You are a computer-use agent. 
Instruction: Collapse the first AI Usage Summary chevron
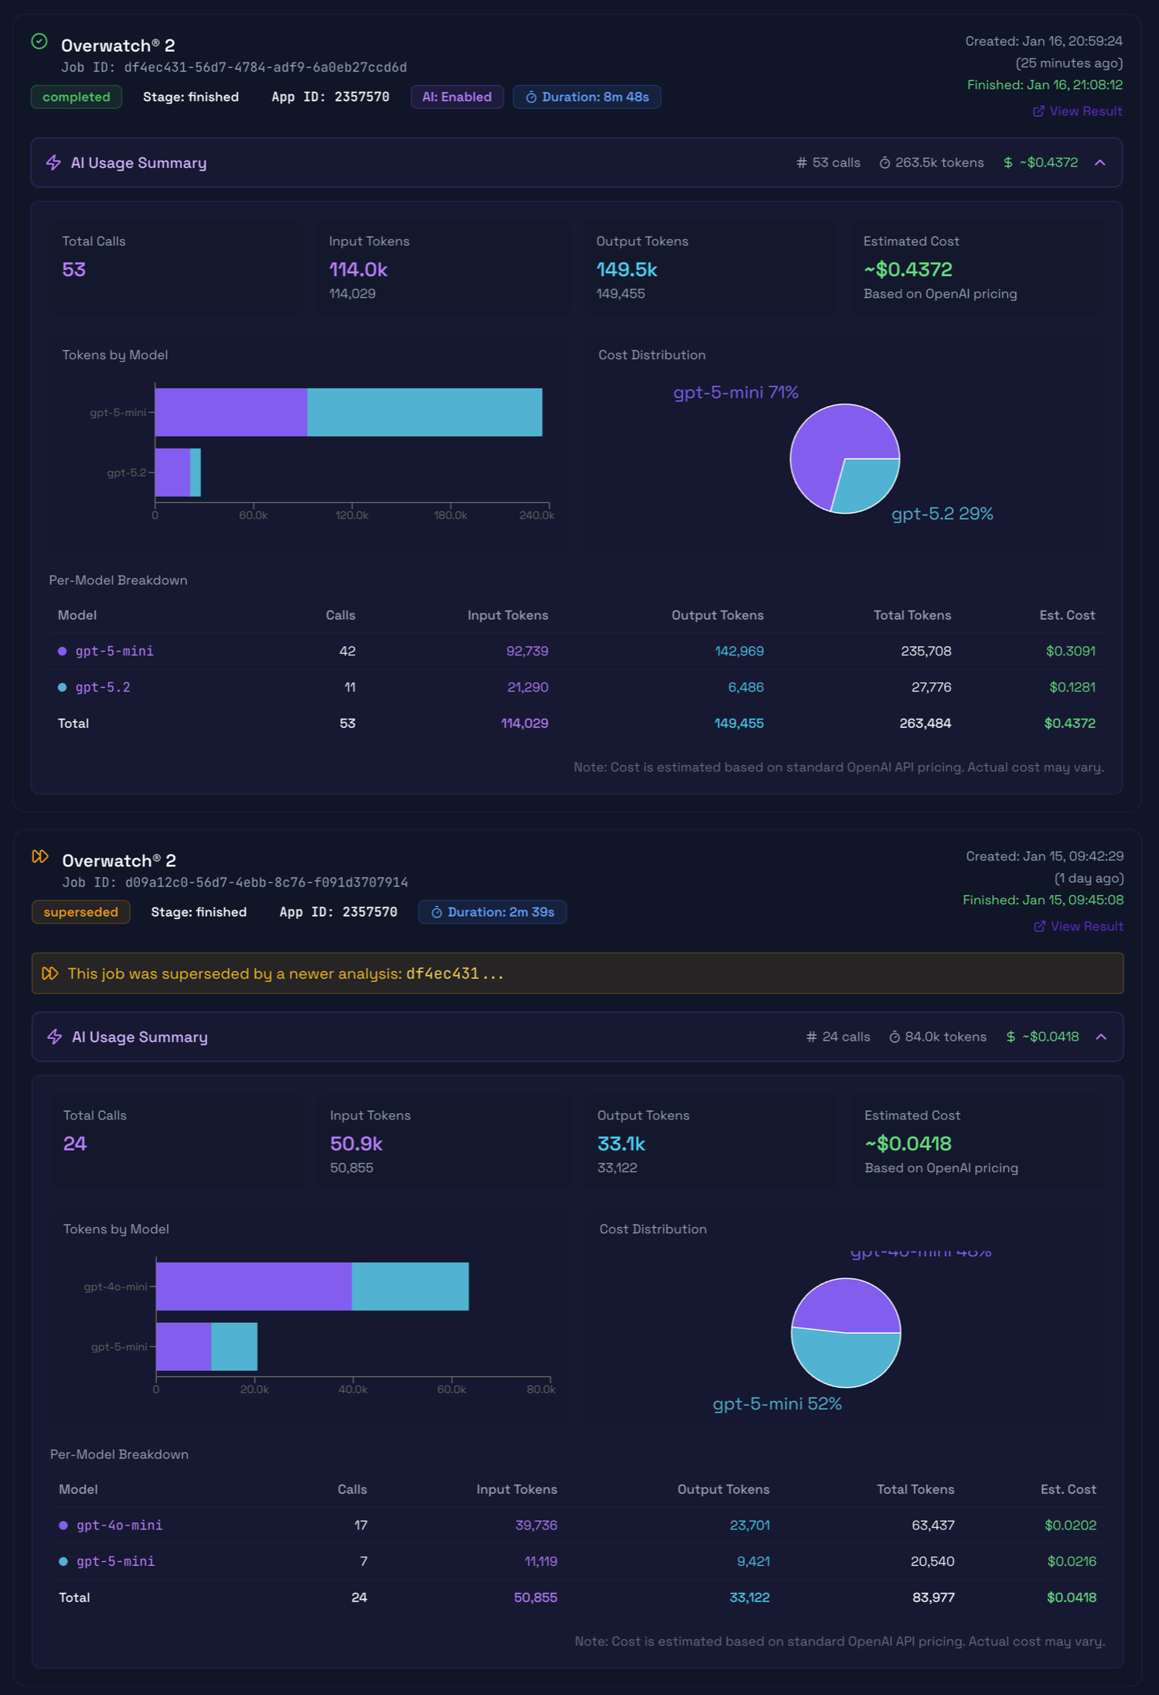[x=1100, y=162]
